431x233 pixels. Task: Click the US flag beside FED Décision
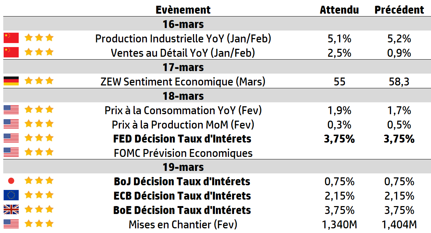[11, 138]
